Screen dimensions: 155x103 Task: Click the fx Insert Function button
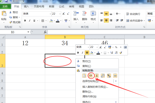coord(45,32)
